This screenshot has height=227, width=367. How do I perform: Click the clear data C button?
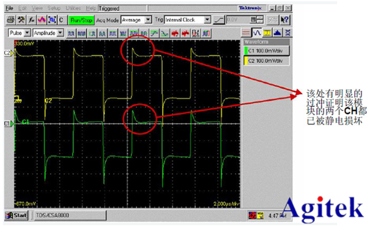pos(61,20)
